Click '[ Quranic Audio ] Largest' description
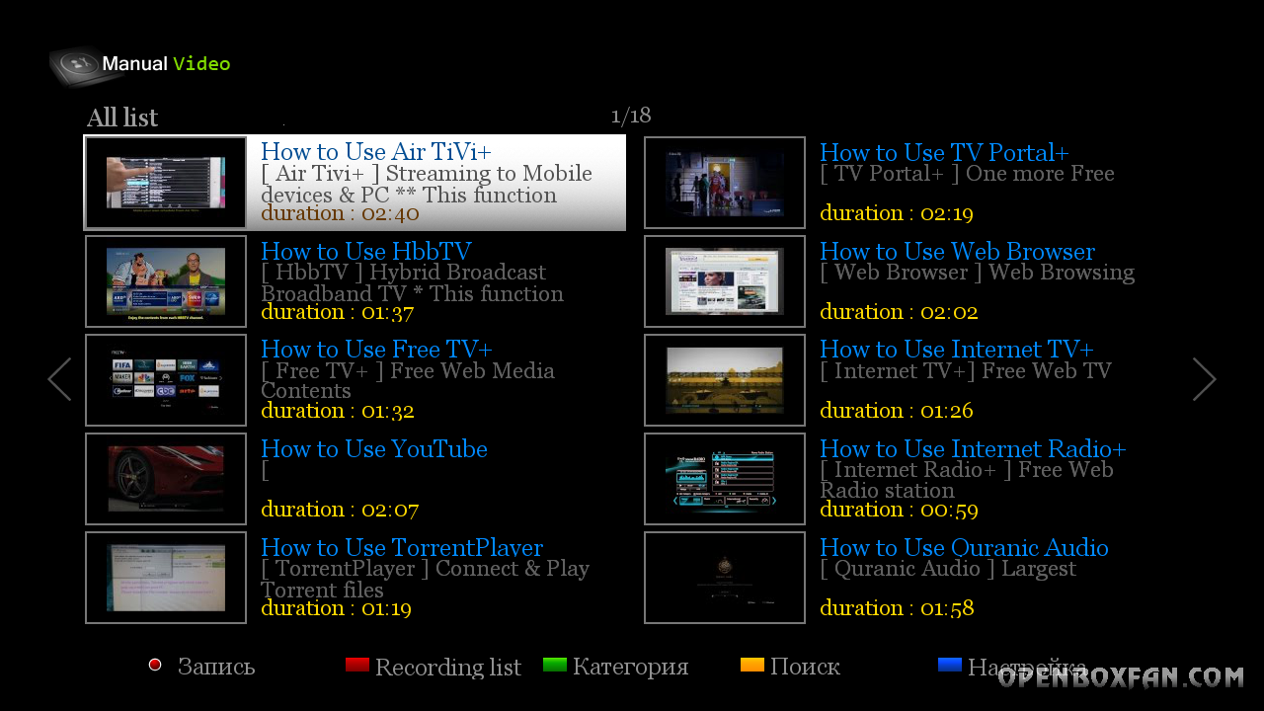 click(948, 569)
